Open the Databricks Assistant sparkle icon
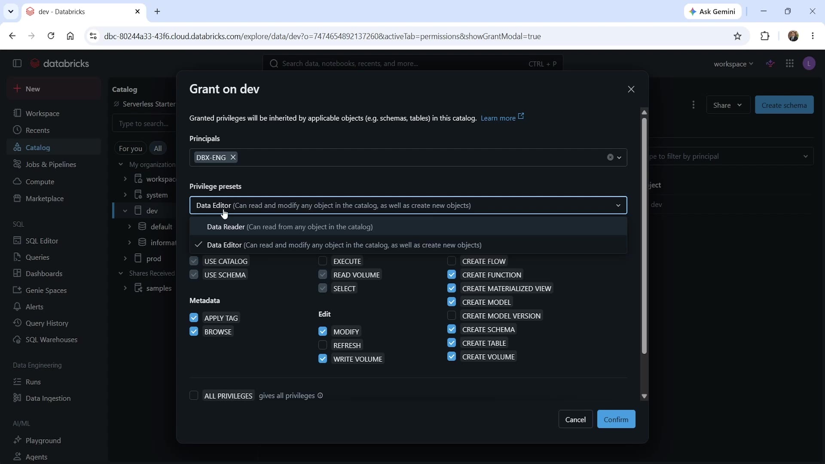This screenshot has height=464, width=825. click(x=770, y=64)
